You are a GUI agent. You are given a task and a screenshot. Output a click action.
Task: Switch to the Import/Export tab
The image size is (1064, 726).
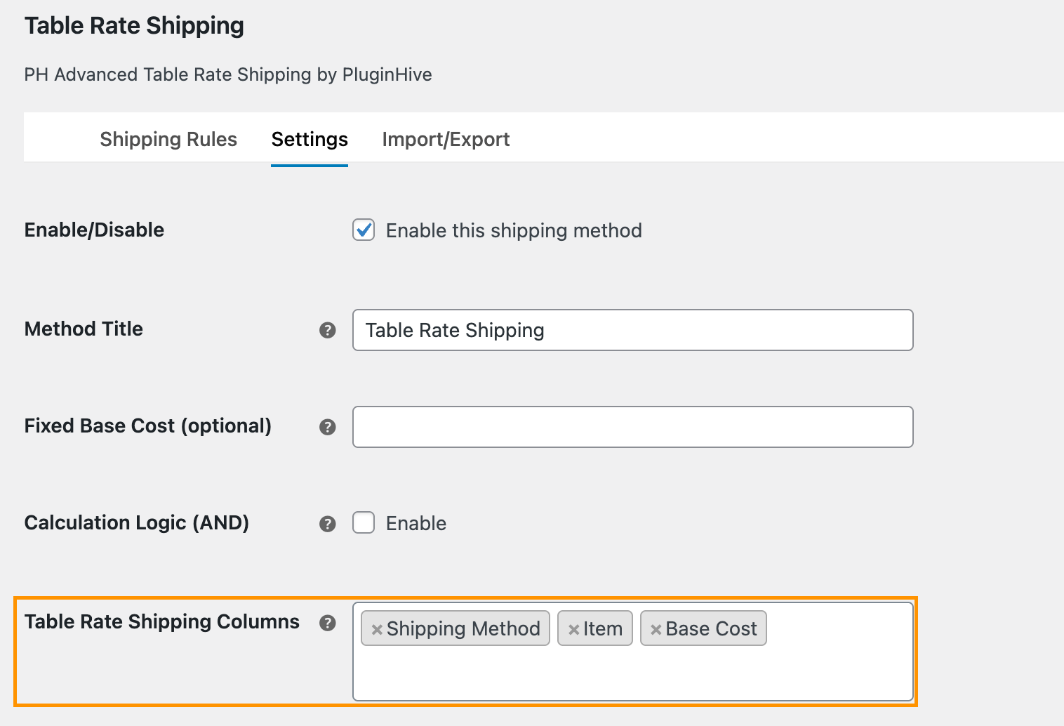pyautogui.click(x=446, y=139)
